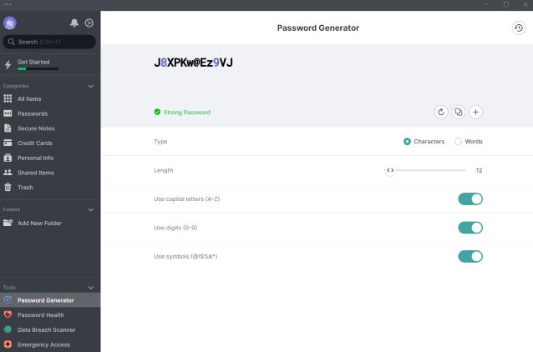Open the settings icon beside the bell
The height and width of the screenshot is (352, 533).
click(89, 23)
